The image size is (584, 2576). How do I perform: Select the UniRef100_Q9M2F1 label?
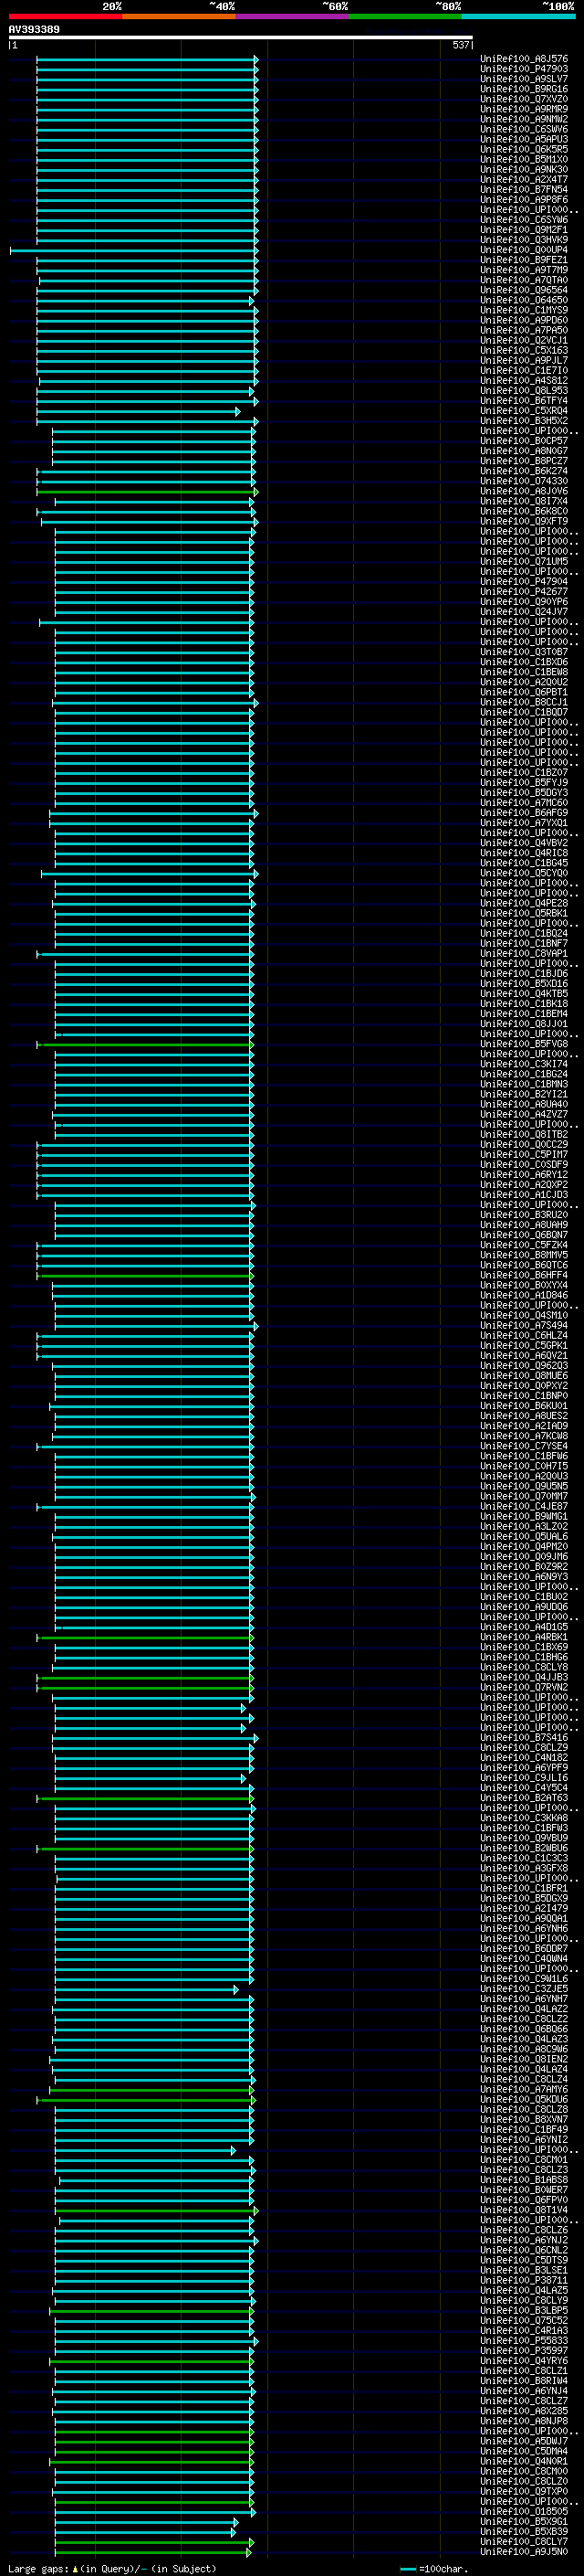click(x=524, y=230)
